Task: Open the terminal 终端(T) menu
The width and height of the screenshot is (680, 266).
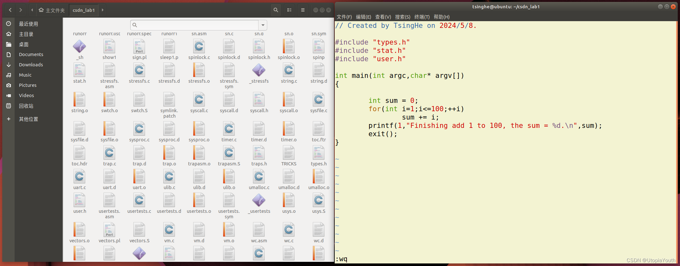Action: 422,17
